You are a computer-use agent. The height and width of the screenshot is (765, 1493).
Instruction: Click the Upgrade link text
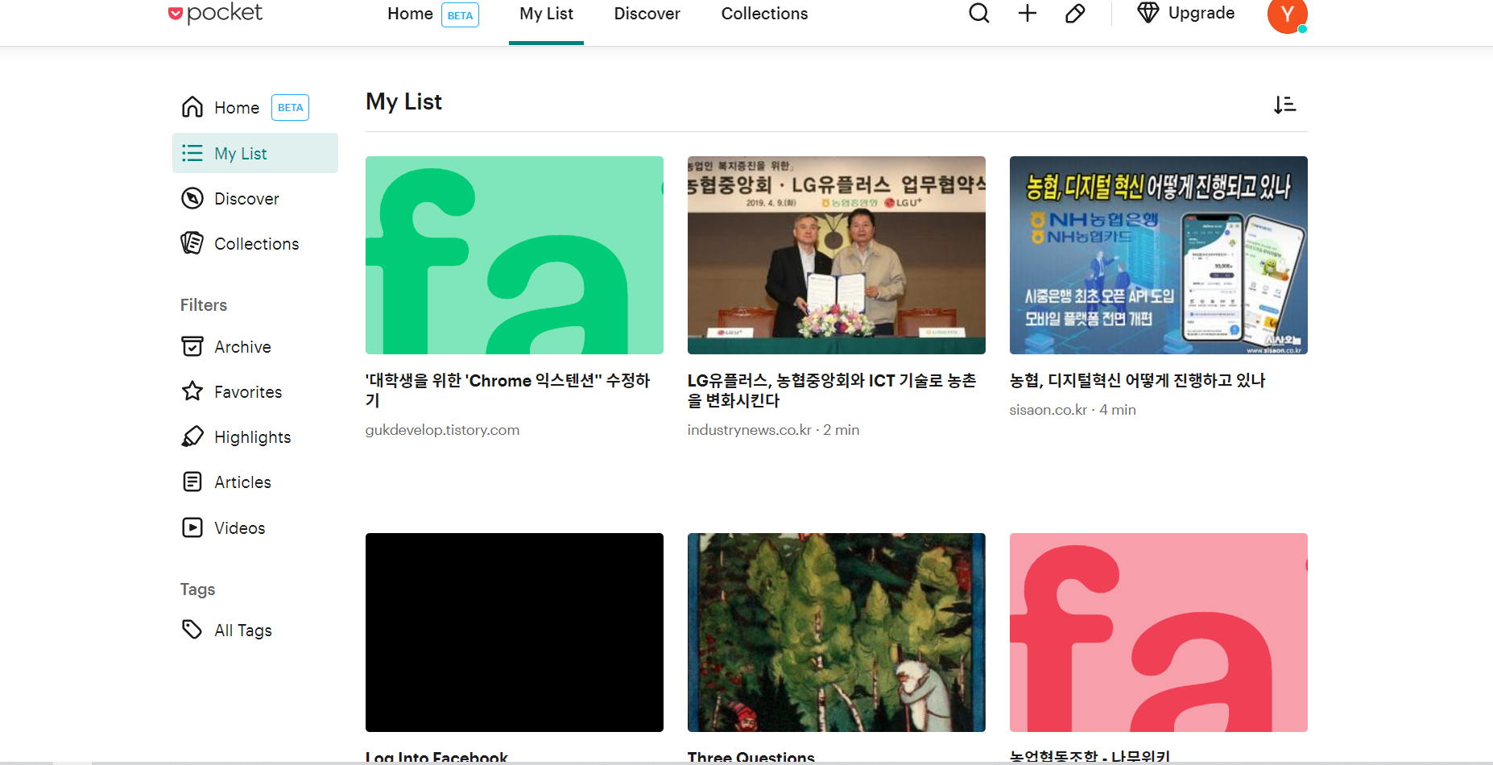pos(1201,13)
